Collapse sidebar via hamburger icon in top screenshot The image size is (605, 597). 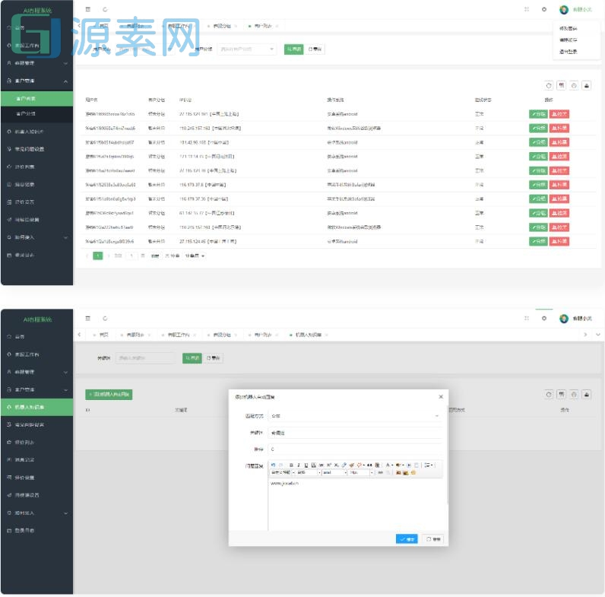point(88,9)
